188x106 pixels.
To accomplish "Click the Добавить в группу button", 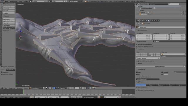I will (x=160, y=66).
